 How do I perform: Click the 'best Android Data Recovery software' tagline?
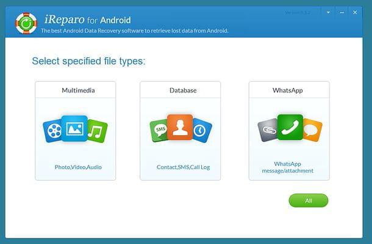(135, 31)
